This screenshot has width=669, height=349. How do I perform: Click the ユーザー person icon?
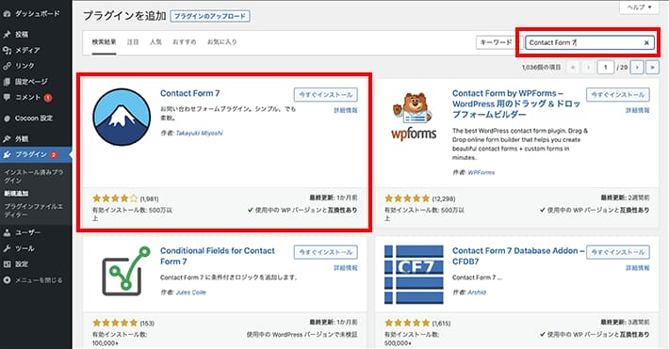tap(7, 232)
